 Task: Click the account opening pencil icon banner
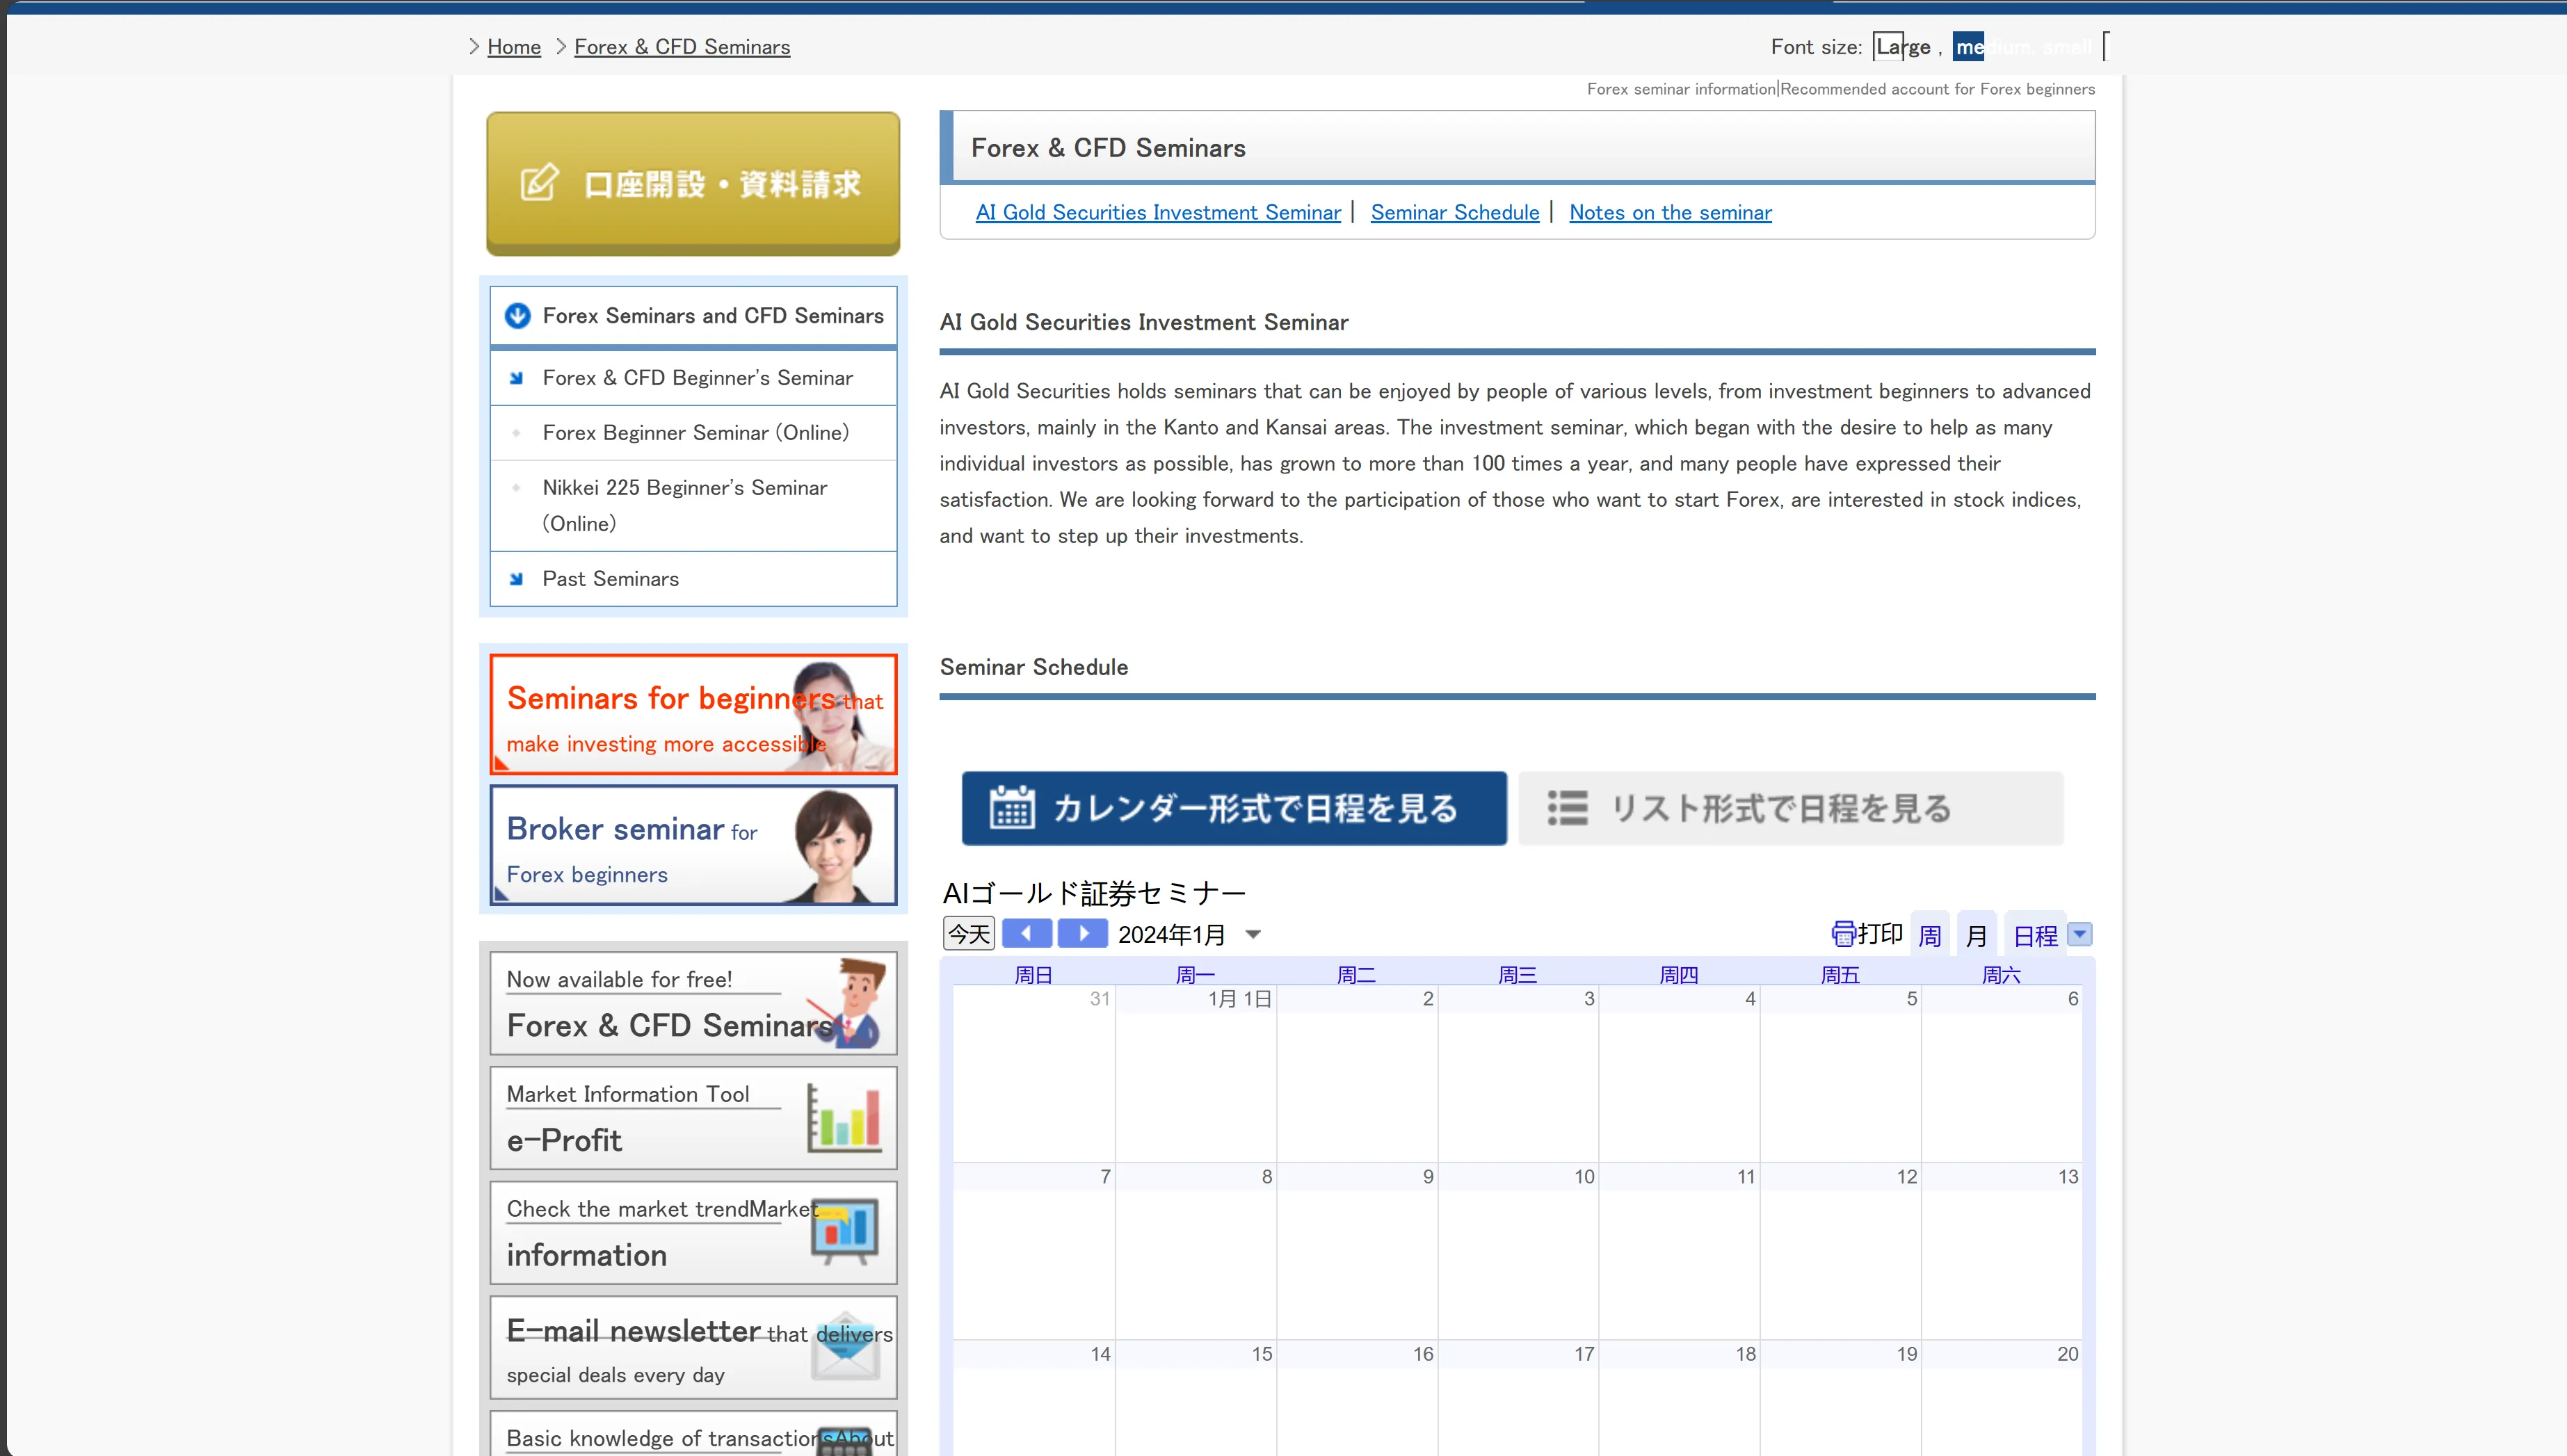[x=693, y=184]
